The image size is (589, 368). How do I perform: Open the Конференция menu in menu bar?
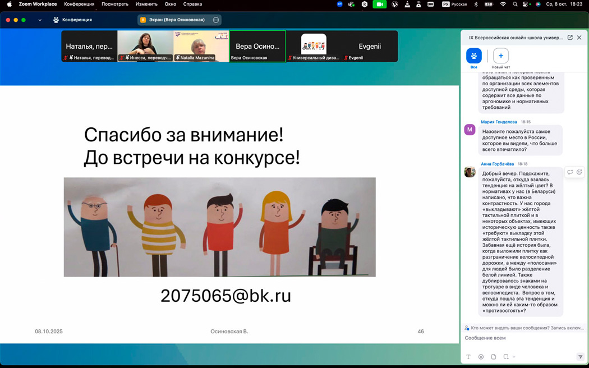click(x=79, y=4)
